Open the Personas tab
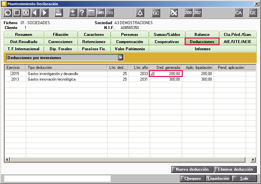This screenshot has width=261, height=184. (130, 35)
